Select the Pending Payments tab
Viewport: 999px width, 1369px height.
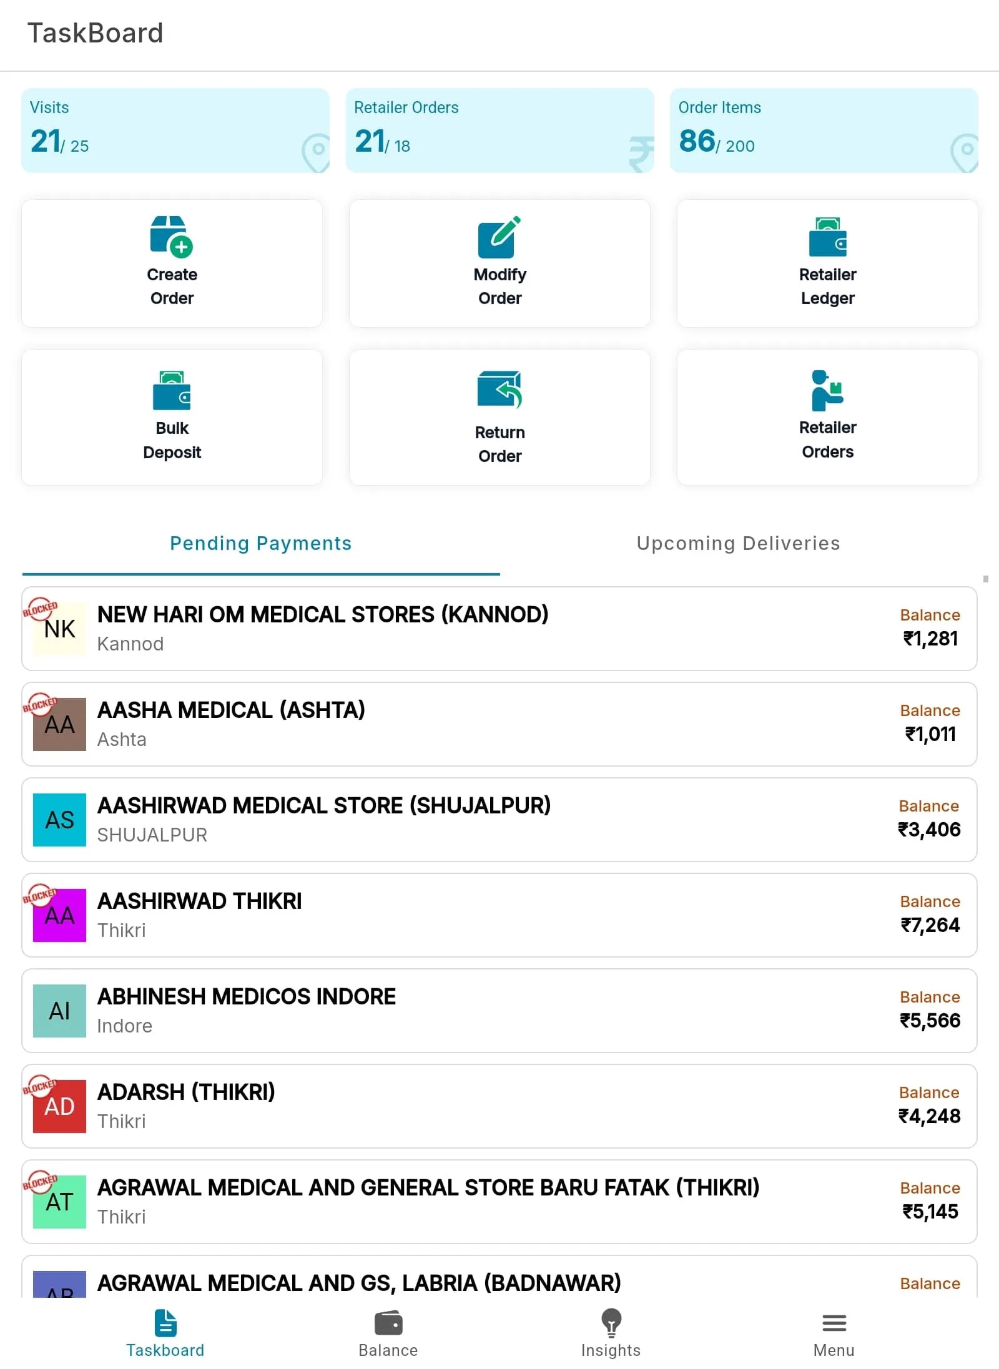pyautogui.click(x=261, y=543)
